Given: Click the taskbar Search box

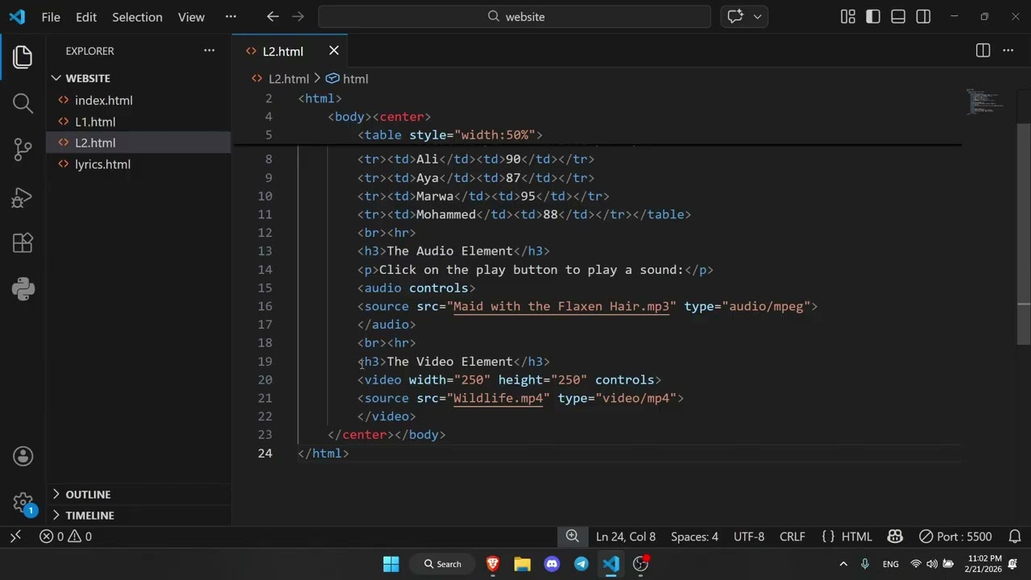Looking at the screenshot, I should tap(442, 564).
